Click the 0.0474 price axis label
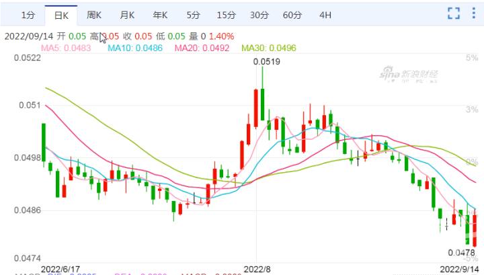The width and height of the screenshot is (484, 275). point(28,258)
